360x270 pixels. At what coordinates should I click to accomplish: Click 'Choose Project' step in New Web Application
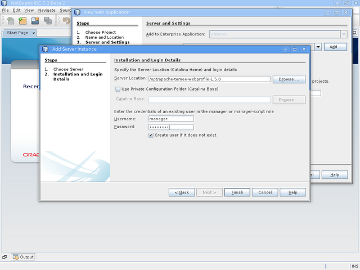(x=101, y=33)
